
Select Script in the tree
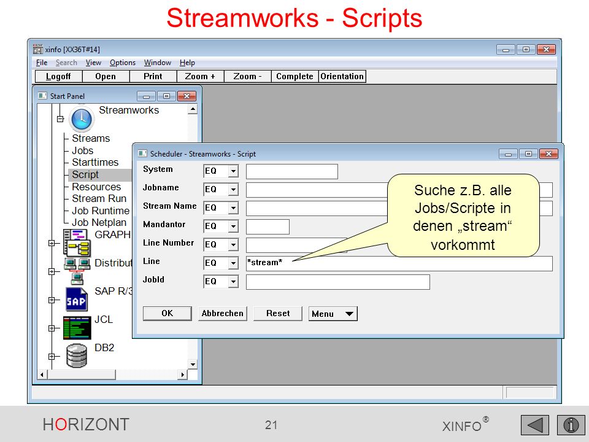coord(85,175)
